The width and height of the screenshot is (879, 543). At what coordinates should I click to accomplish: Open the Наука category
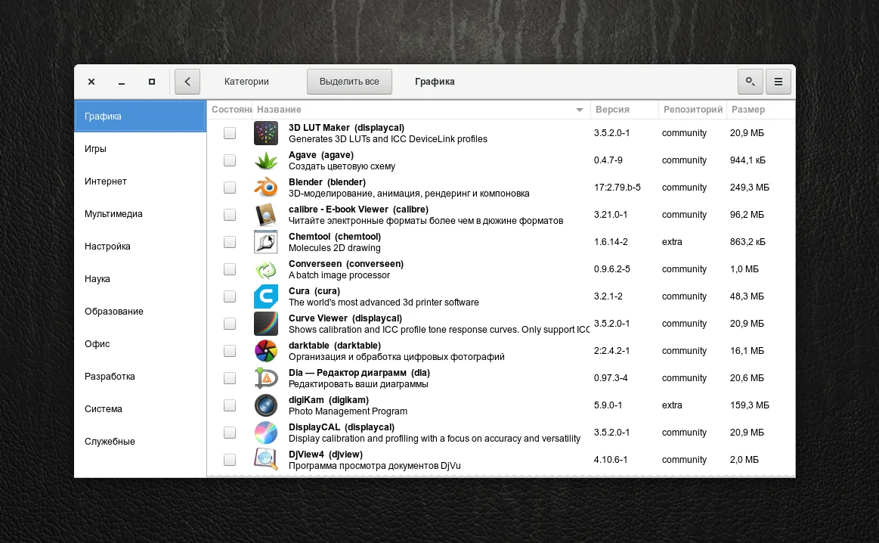140,279
